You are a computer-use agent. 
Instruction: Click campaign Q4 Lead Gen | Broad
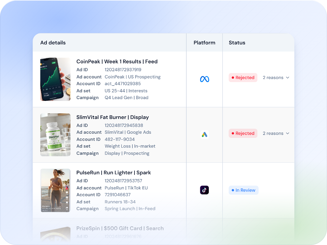point(126,98)
